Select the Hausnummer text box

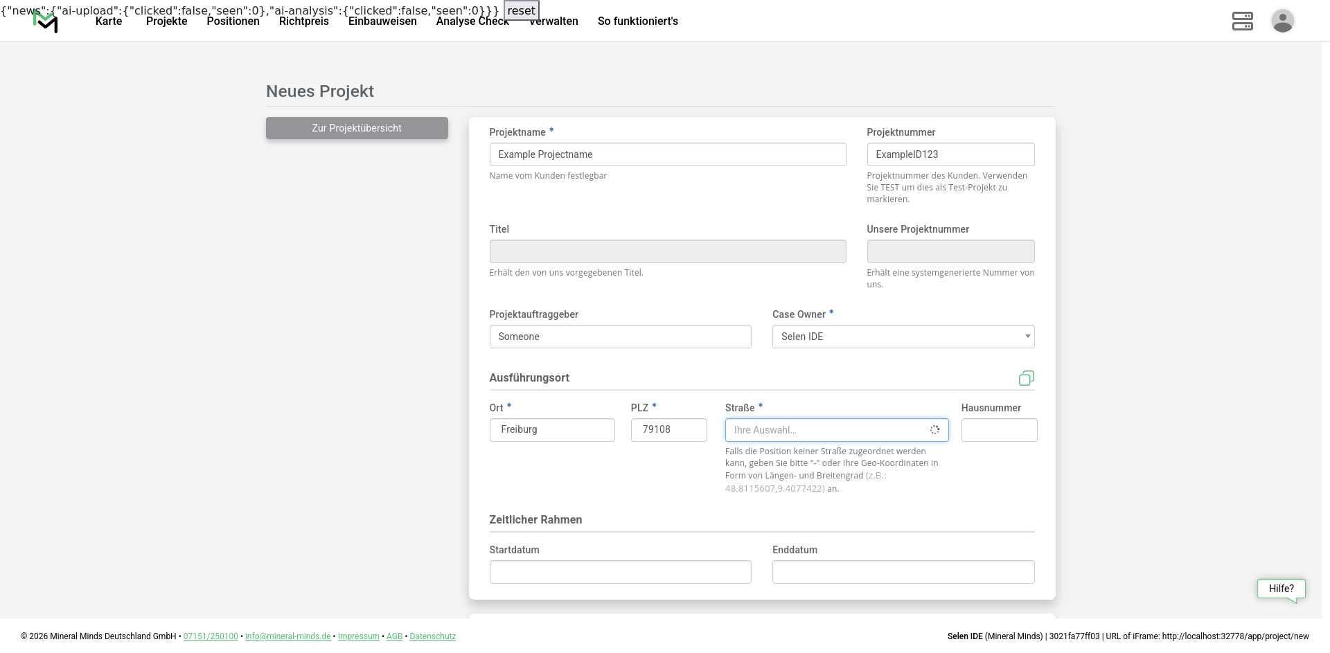coord(999,430)
